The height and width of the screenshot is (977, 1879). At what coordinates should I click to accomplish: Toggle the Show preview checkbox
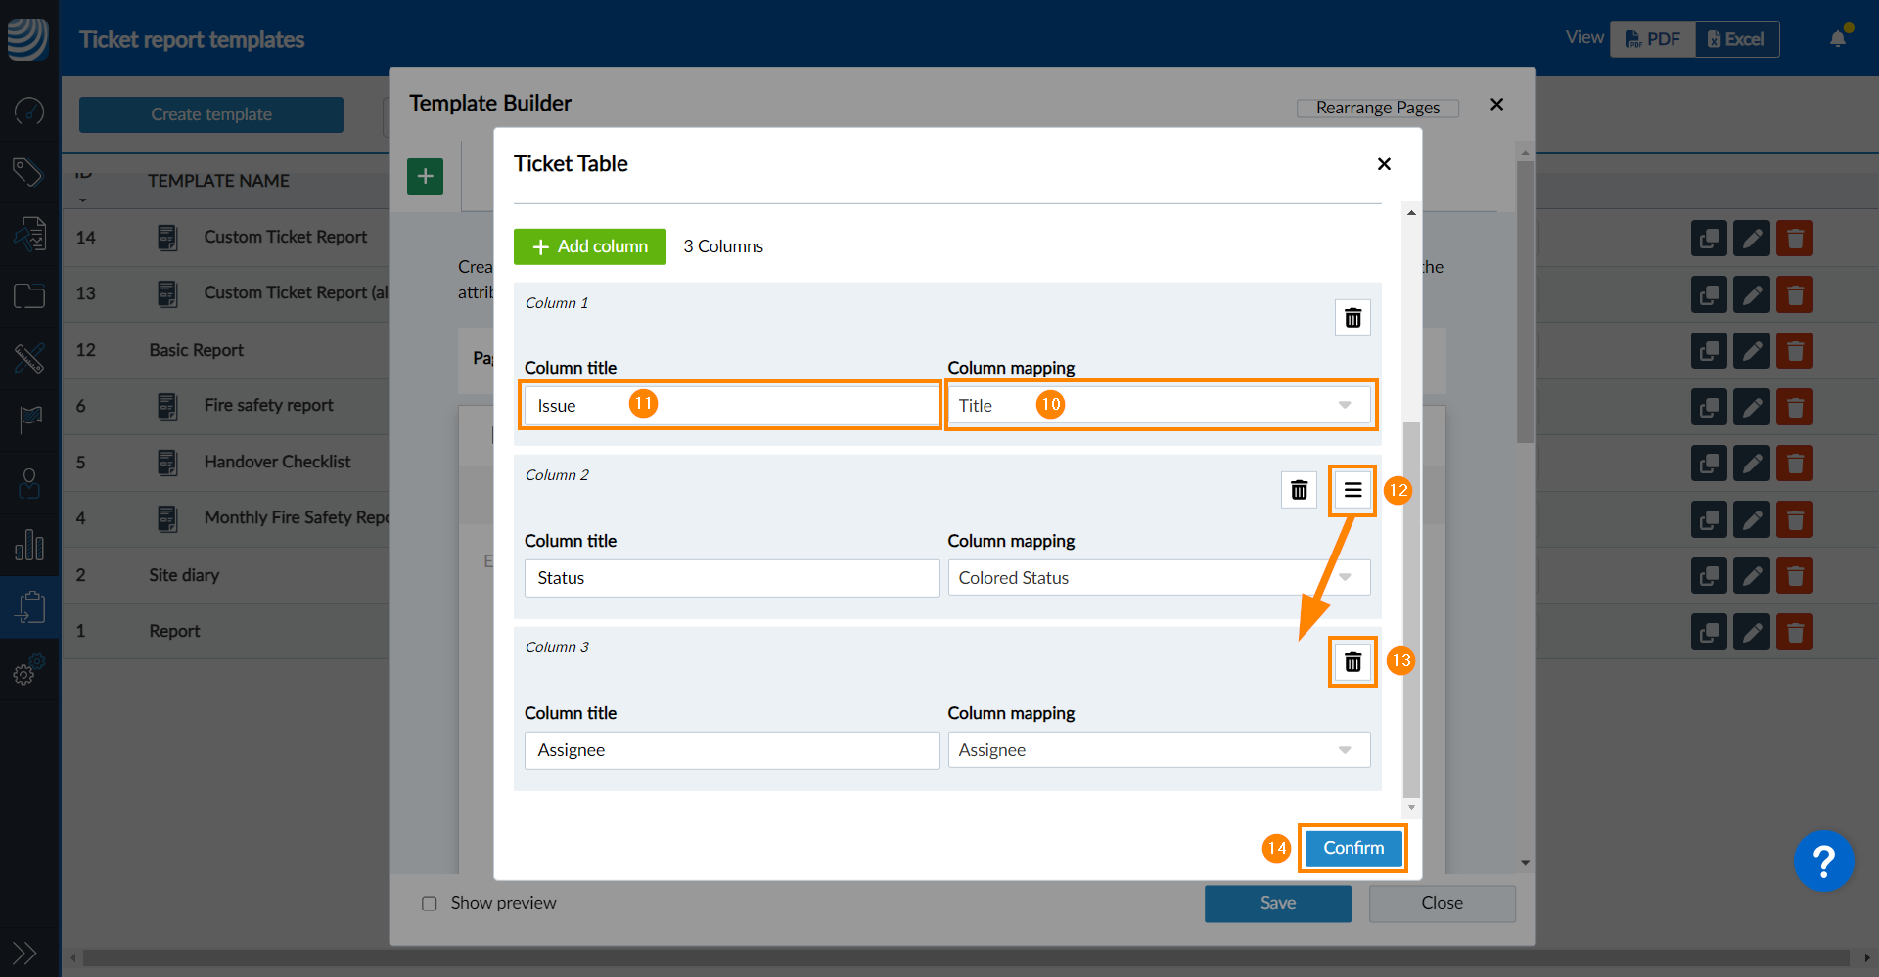click(x=430, y=904)
